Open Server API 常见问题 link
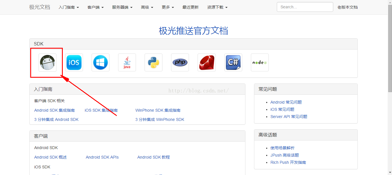The width and height of the screenshot is (392, 175). [x=289, y=117]
